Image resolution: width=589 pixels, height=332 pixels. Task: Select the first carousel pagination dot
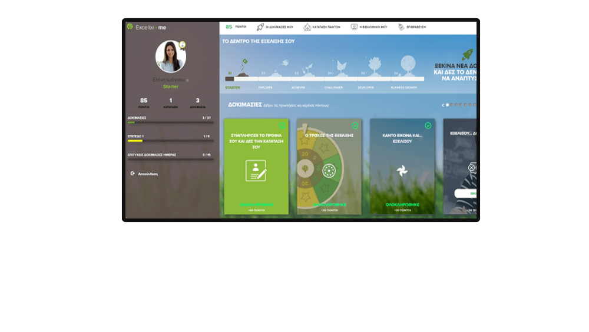[x=448, y=105]
